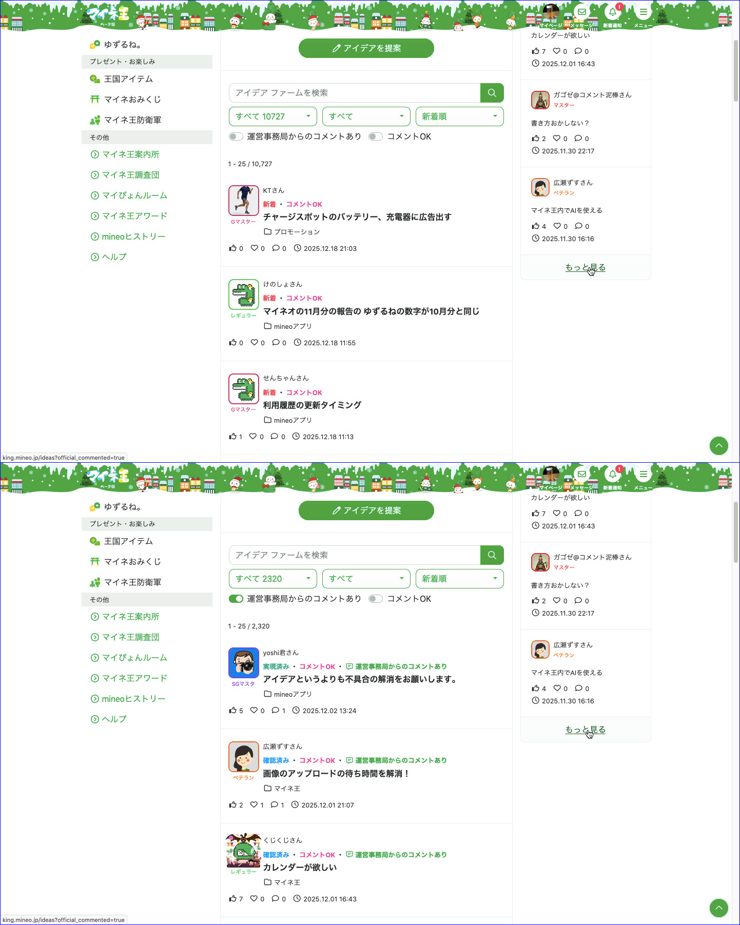Click heart on the マイネ王内でAIを使える card in the 2,320-ideas view
The height and width of the screenshot is (925, 740).
tap(557, 688)
